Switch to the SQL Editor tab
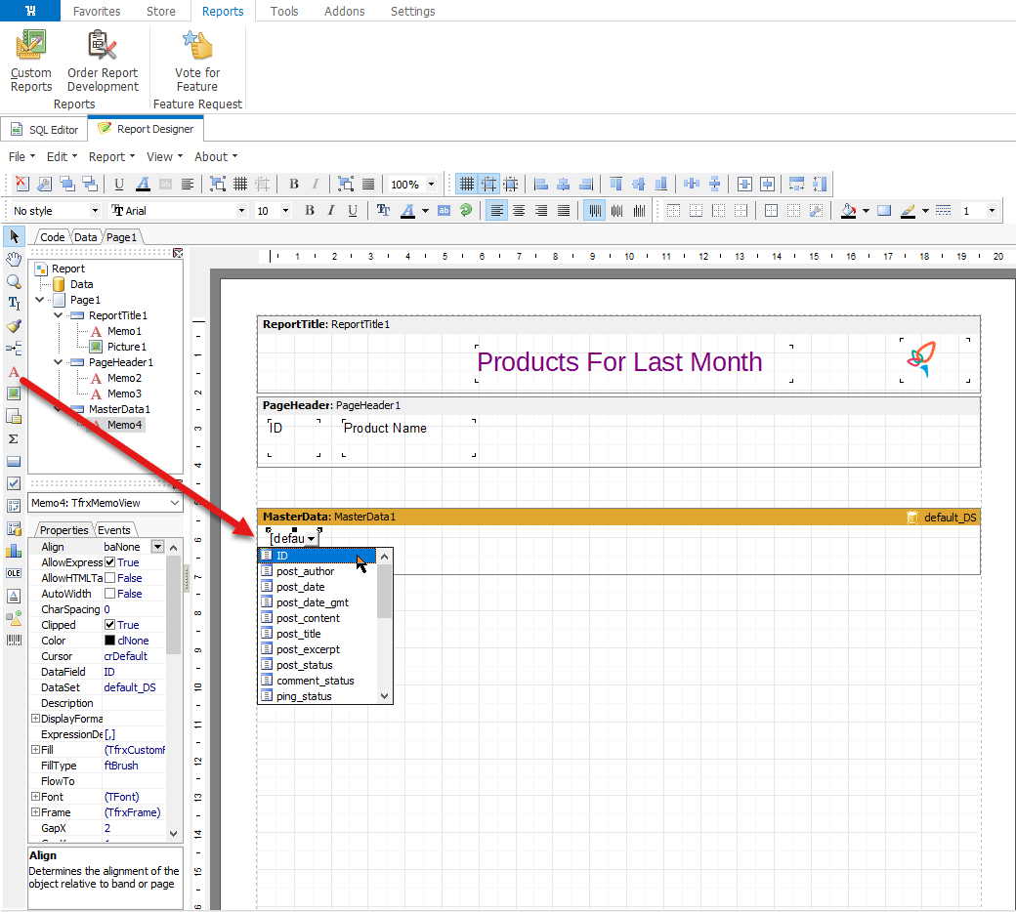Image resolution: width=1016 pixels, height=912 pixels. coord(44,129)
